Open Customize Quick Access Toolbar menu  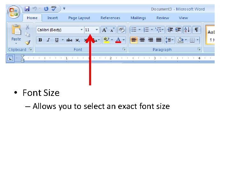tap(64, 9)
